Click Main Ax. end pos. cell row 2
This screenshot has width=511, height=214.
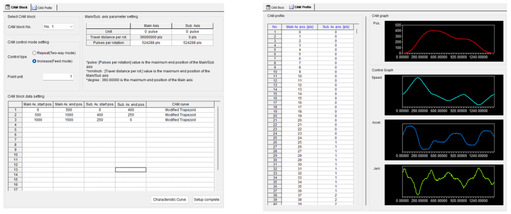[x=69, y=115]
